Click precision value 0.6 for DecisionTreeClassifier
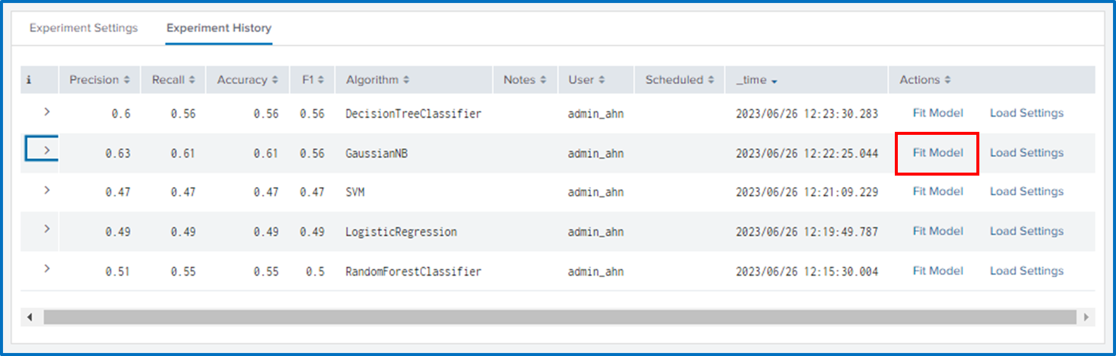This screenshot has width=1116, height=356. pos(120,113)
